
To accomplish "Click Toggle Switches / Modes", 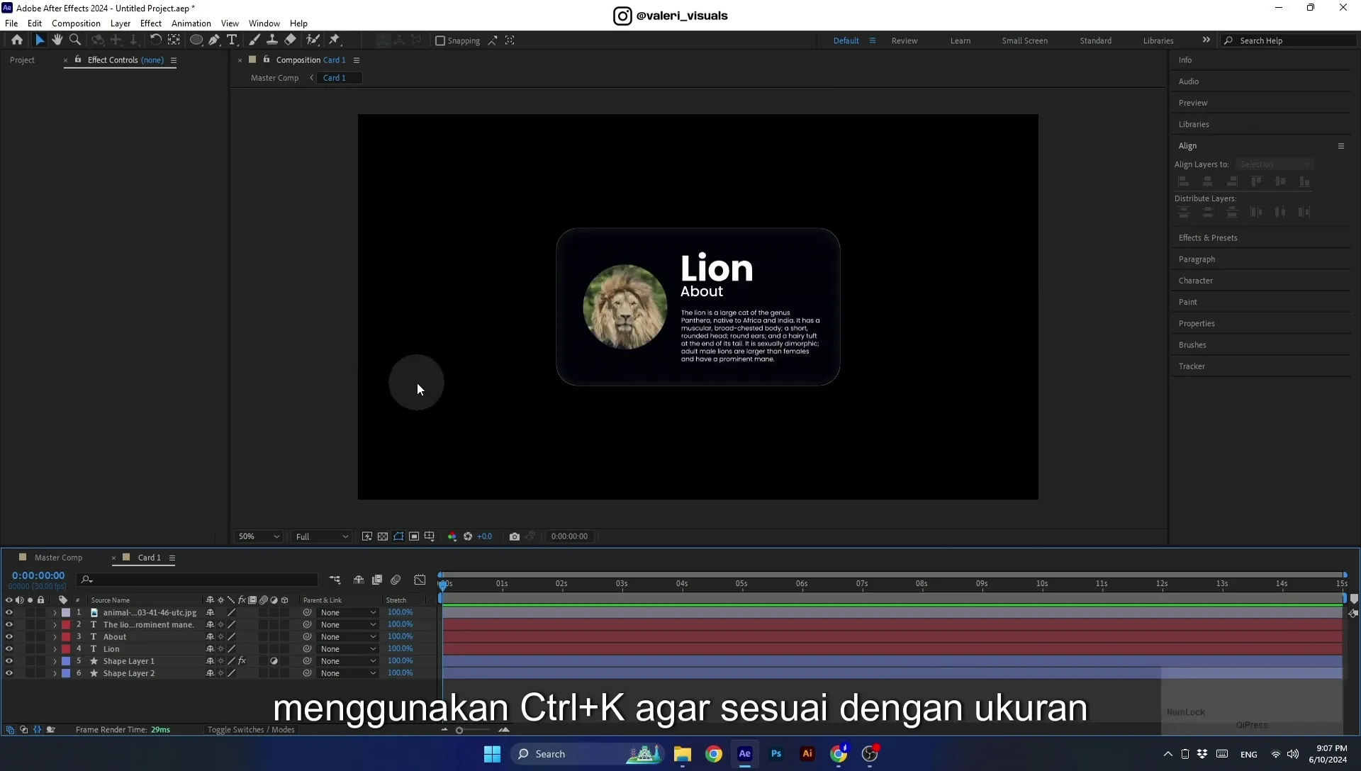I will (251, 730).
